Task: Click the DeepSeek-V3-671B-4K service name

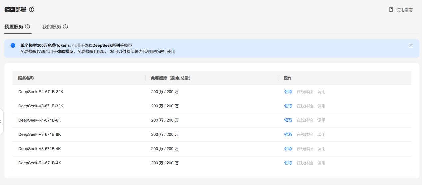Action: (40, 149)
